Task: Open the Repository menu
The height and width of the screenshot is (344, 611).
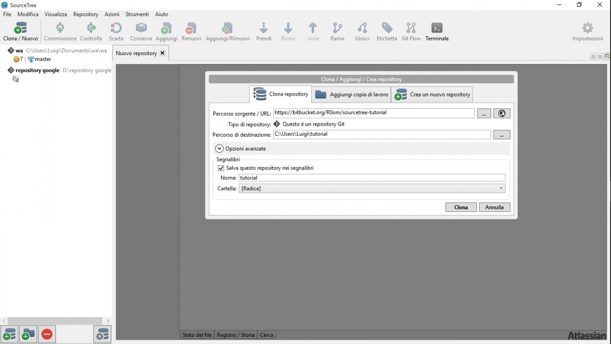Action: click(86, 14)
